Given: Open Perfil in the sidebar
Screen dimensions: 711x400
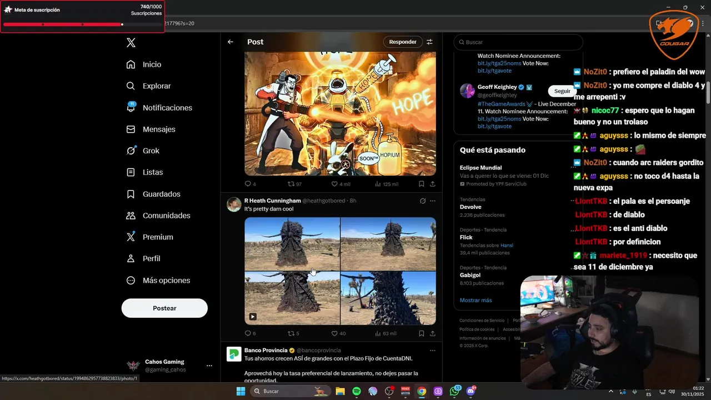Looking at the screenshot, I should click(143, 258).
